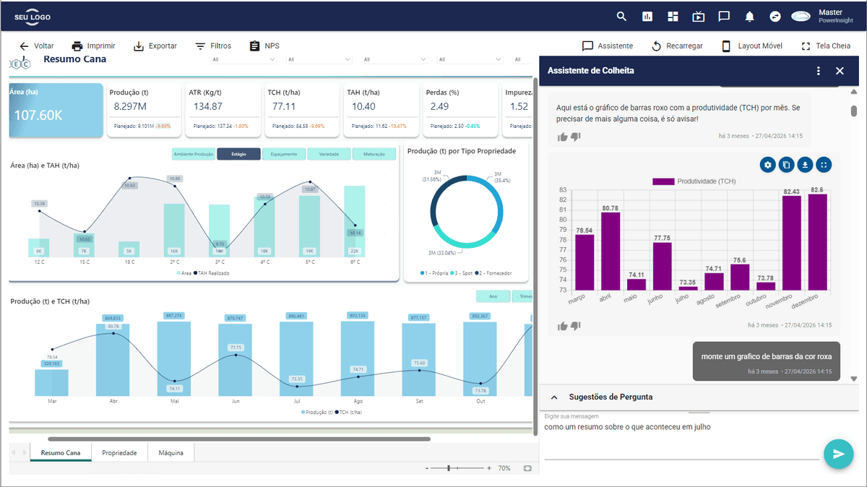Click the chart settings gear icon

point(768,165)
